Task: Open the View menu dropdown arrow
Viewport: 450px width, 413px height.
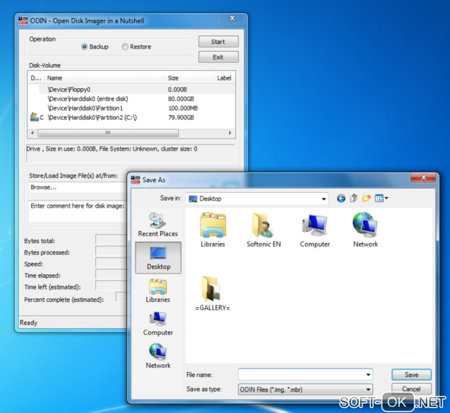Action: pyautogui.click(x=386, y=198)
